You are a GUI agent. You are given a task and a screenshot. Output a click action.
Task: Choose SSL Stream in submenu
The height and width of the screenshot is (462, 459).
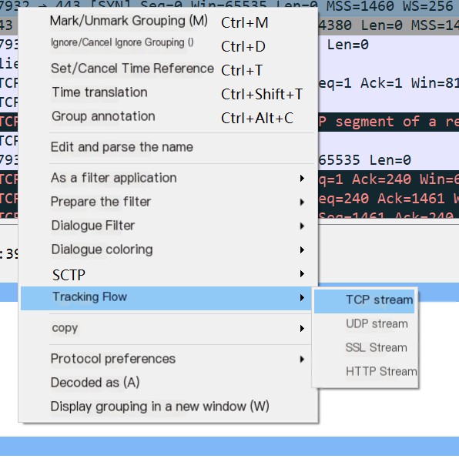coord(364,348)
